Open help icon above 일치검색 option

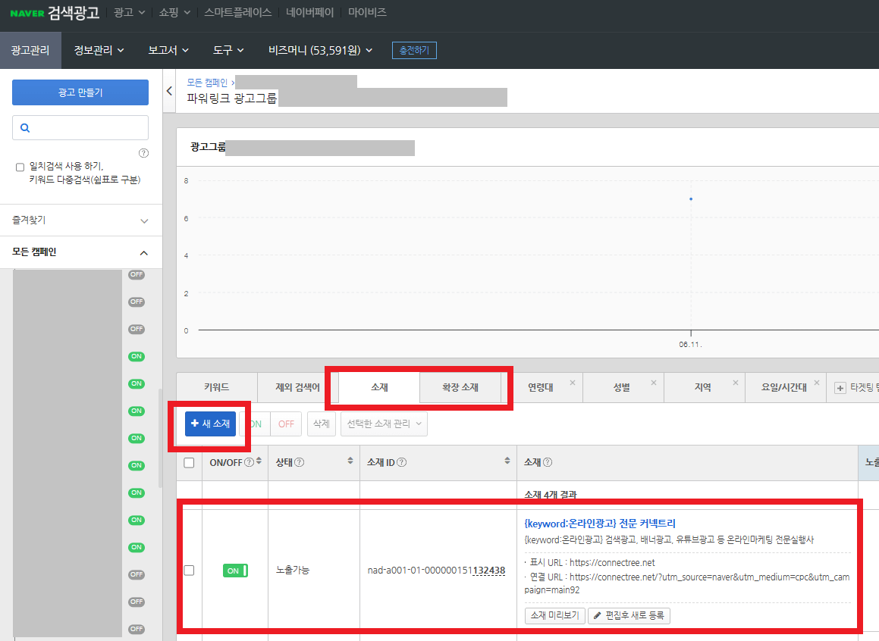pyautogui.click(x=143, y=153)
